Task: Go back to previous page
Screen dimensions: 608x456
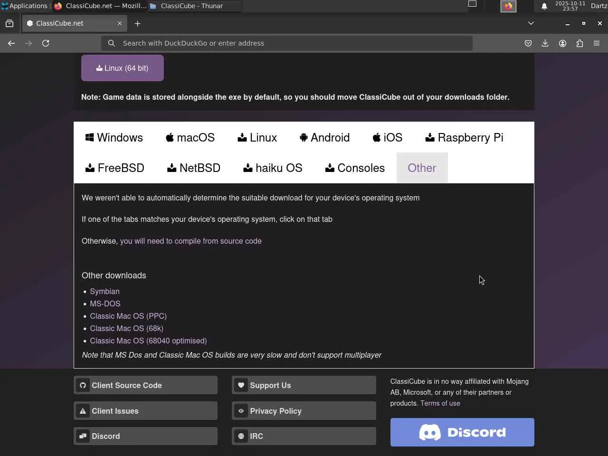Action: tap(11, 43)
